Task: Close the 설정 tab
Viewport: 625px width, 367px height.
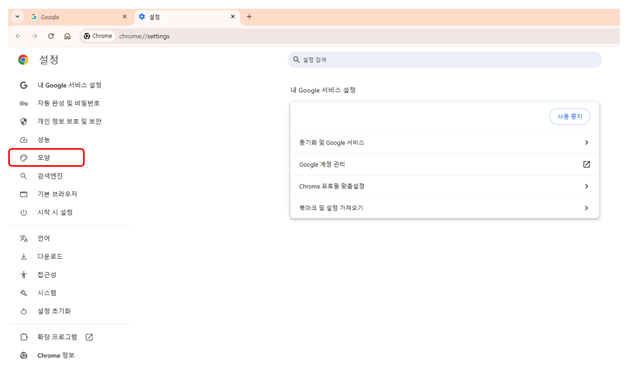Action: [x=233, y=17]
